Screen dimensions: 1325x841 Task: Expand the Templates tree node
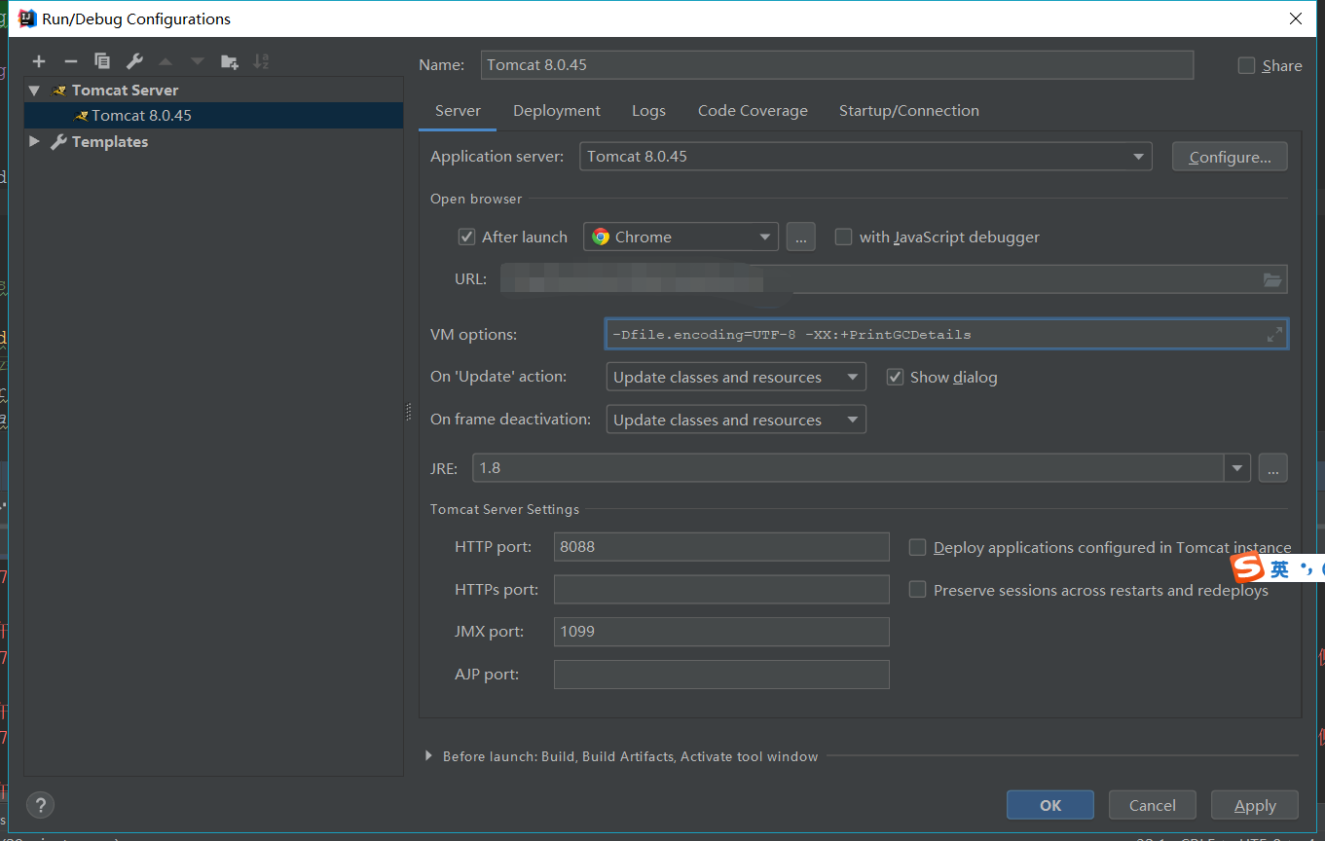(x=34, y=141)
